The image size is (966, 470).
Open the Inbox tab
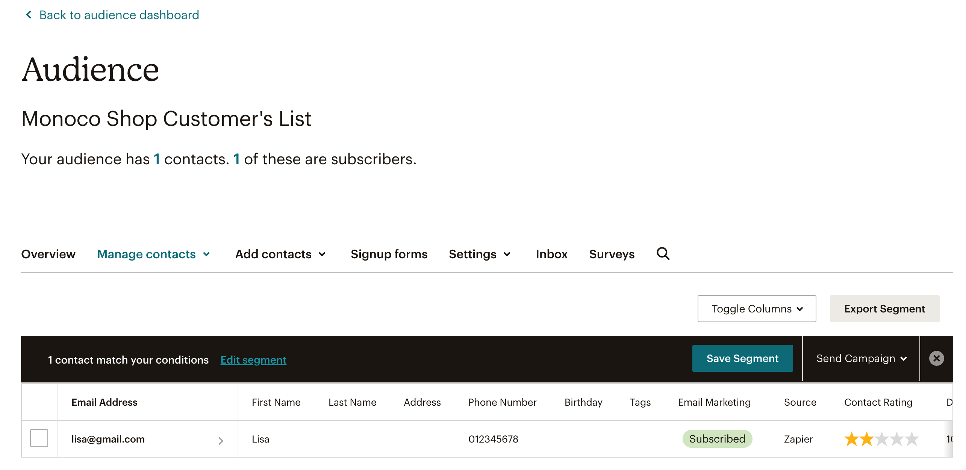[551, 254]
